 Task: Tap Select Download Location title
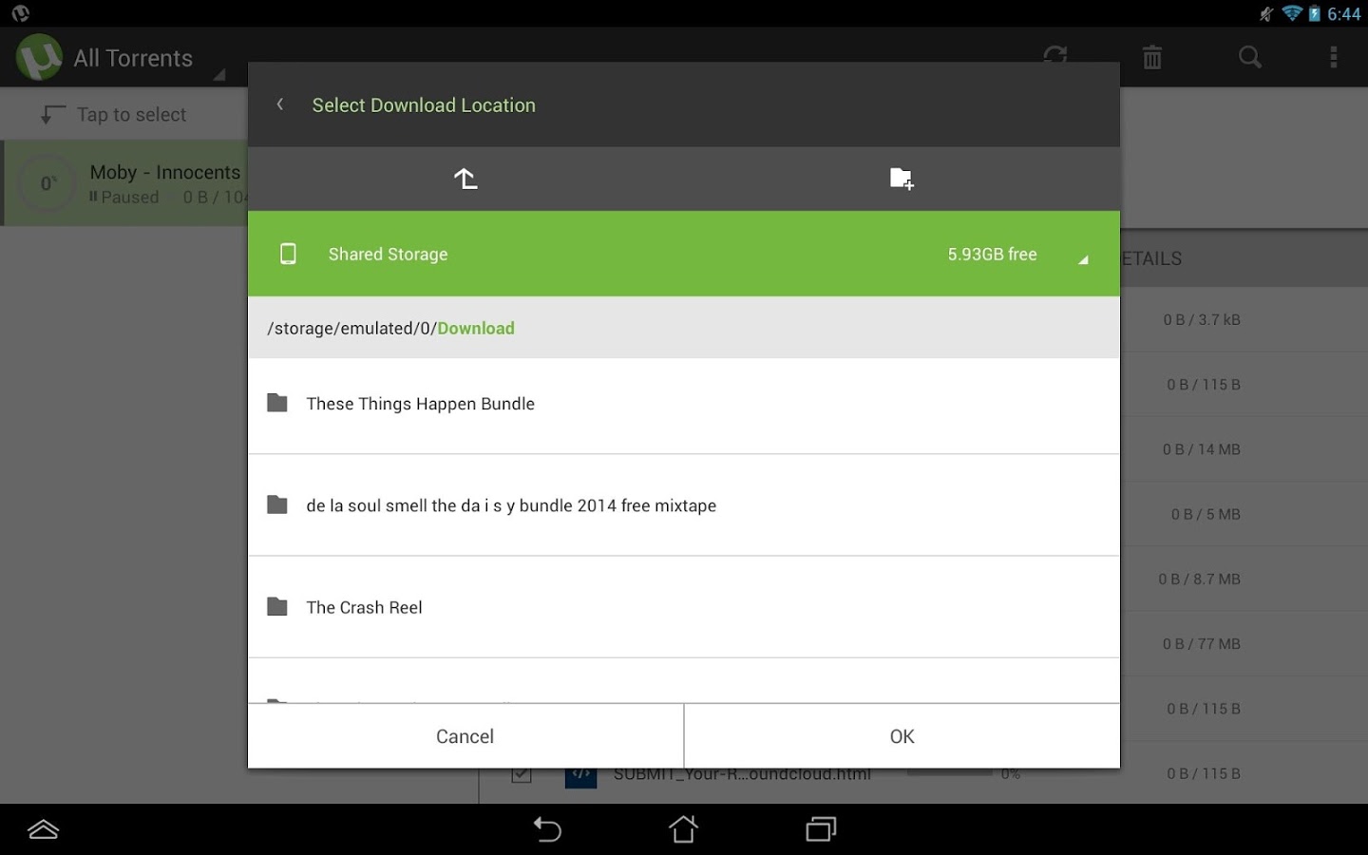point(424,105)
